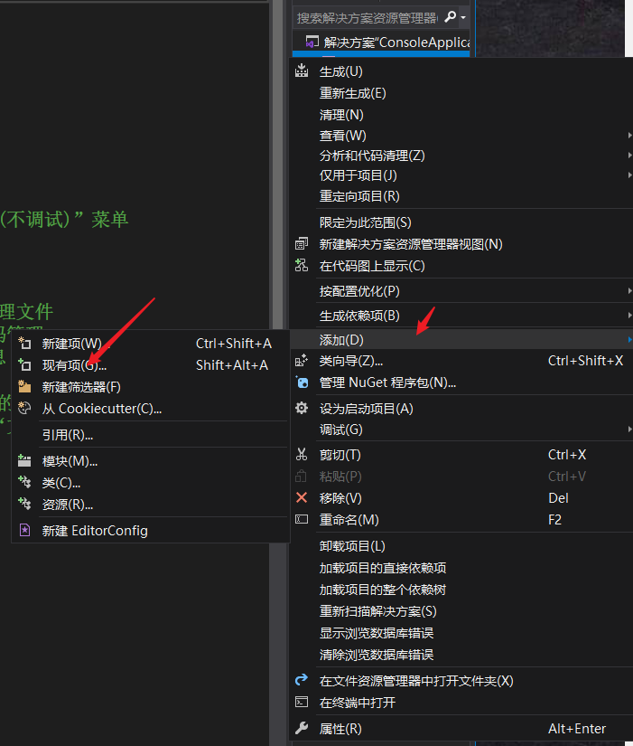Click the new Solution Explorer view icon

(x=302, y=244)
